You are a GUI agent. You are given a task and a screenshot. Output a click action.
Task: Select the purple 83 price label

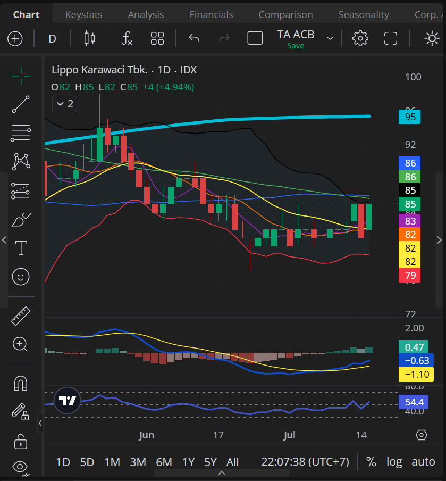[409, 221]
